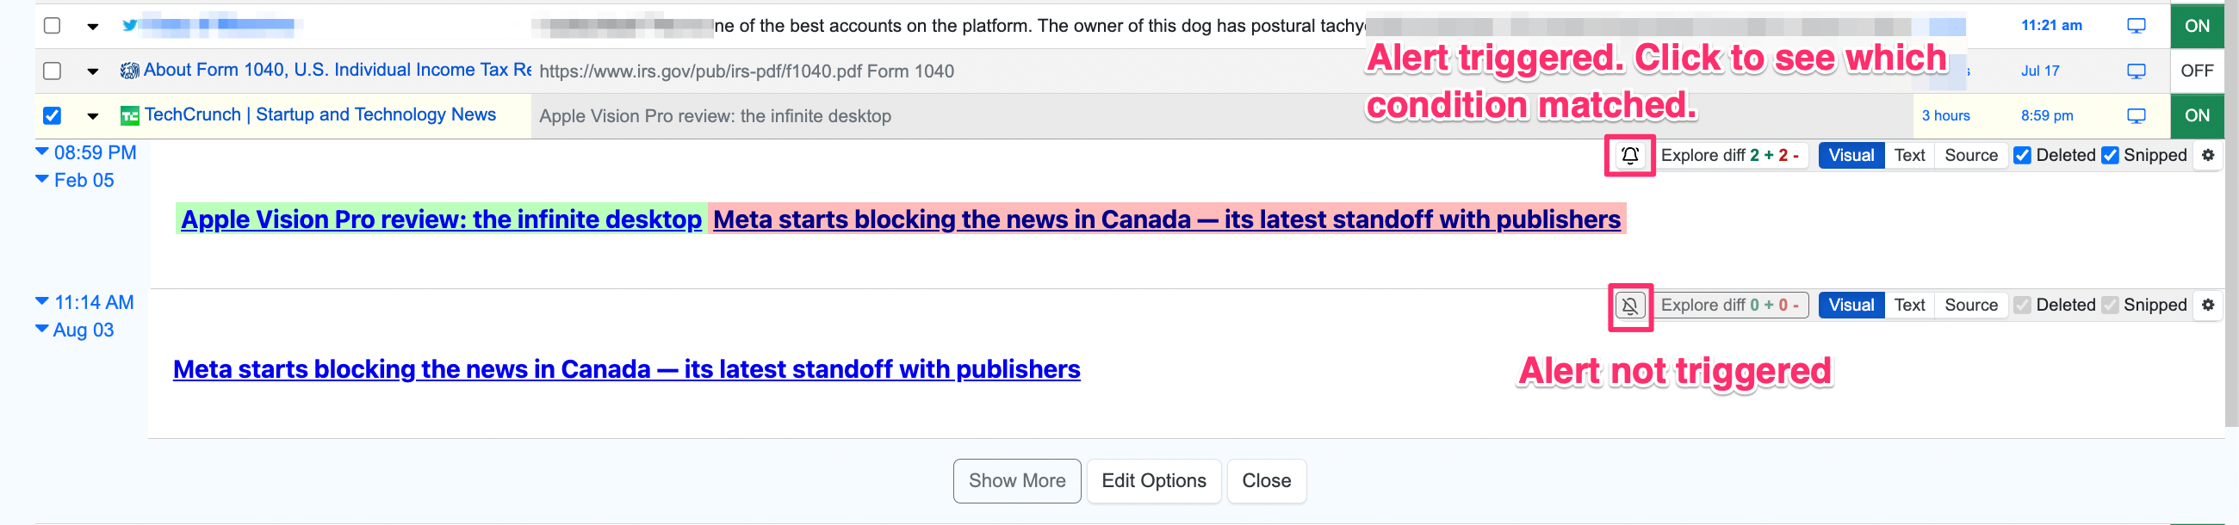
Task: Expand the TechCrunch row dropdown arrow
Action: tap(93, 115)
